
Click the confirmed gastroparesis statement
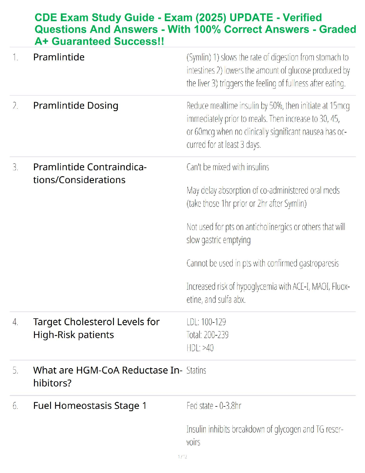262,263
